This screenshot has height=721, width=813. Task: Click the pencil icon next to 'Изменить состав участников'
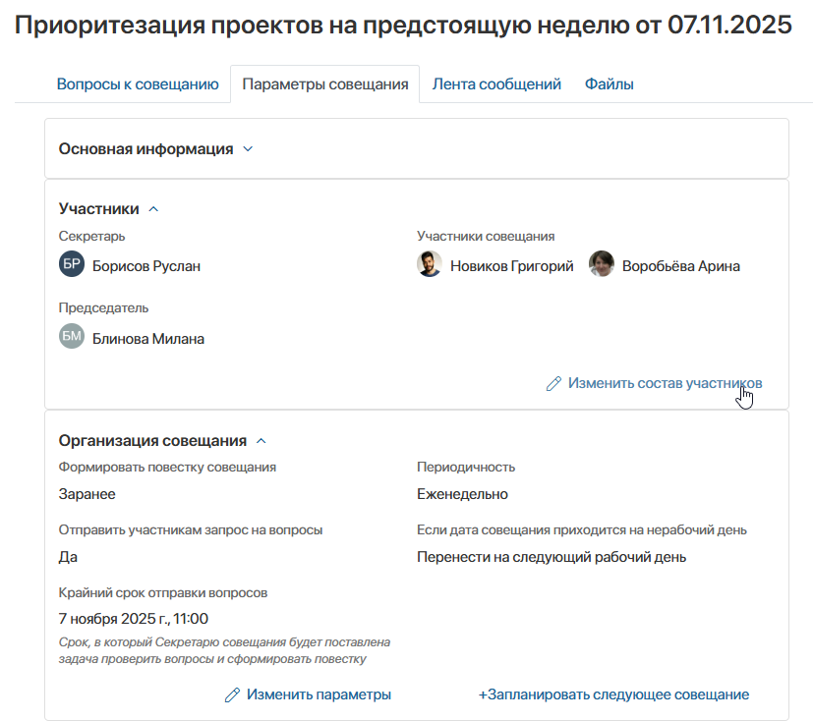[553, 384]
